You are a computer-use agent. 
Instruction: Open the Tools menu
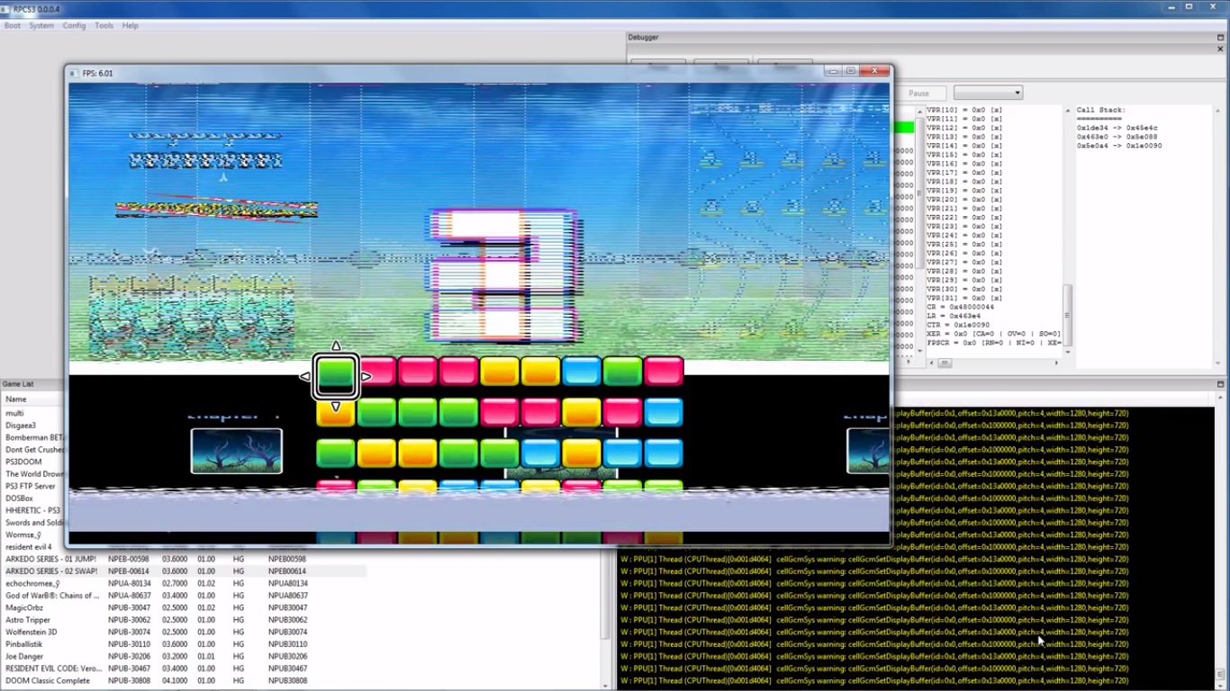tap(104, 25)
